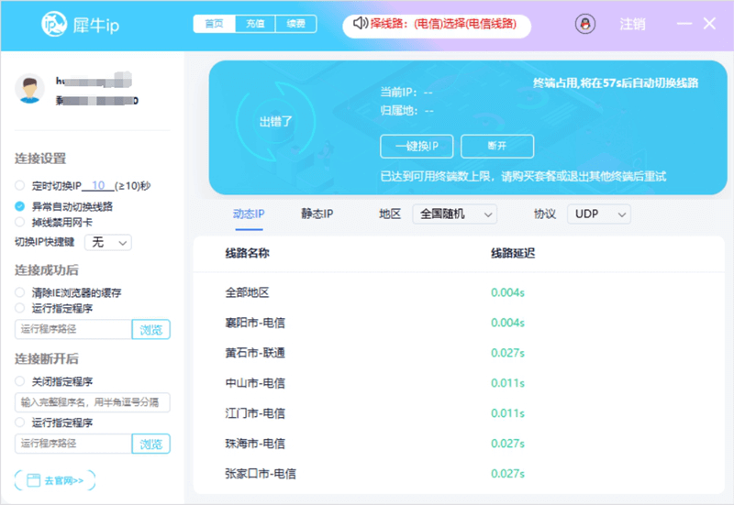Select the 襄阳市-电信 line
734x505 pixels.
[x=459, y=323]
